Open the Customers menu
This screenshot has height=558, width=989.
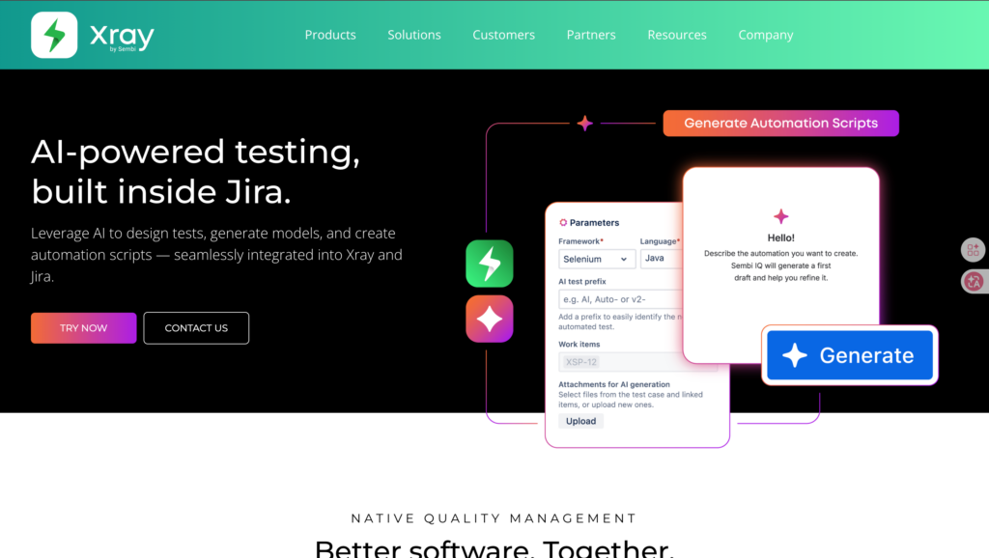point(503,35)
